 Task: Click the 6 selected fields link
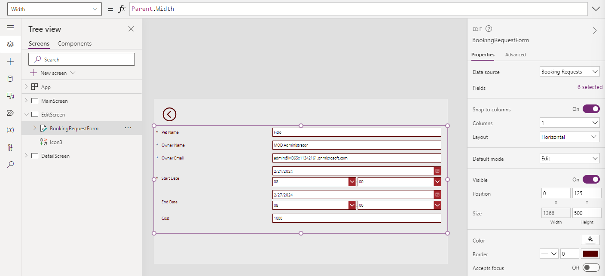[x=590, y=87]
